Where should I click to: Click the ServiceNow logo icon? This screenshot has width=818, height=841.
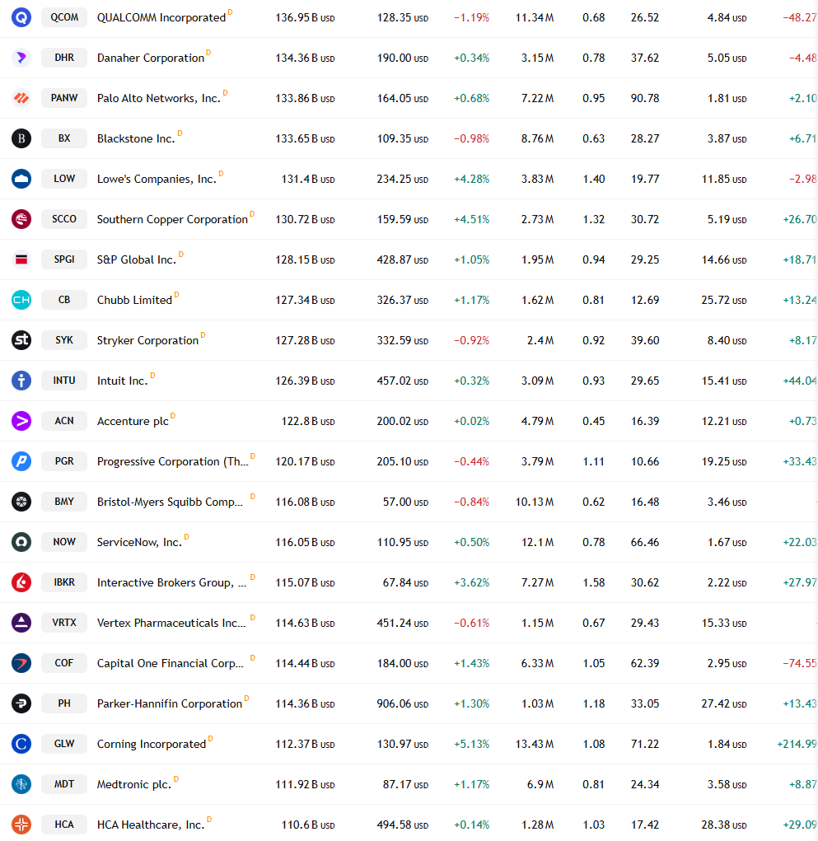21,542
